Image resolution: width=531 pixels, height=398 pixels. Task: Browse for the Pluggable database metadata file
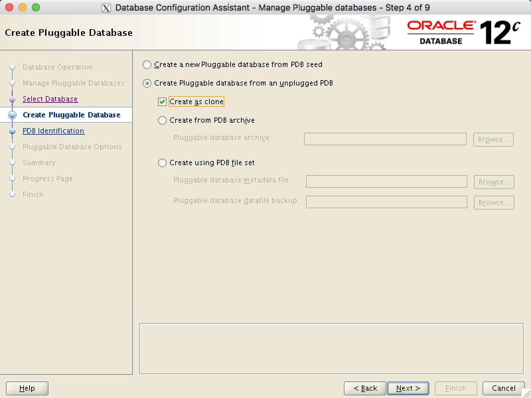coord(494,182)
